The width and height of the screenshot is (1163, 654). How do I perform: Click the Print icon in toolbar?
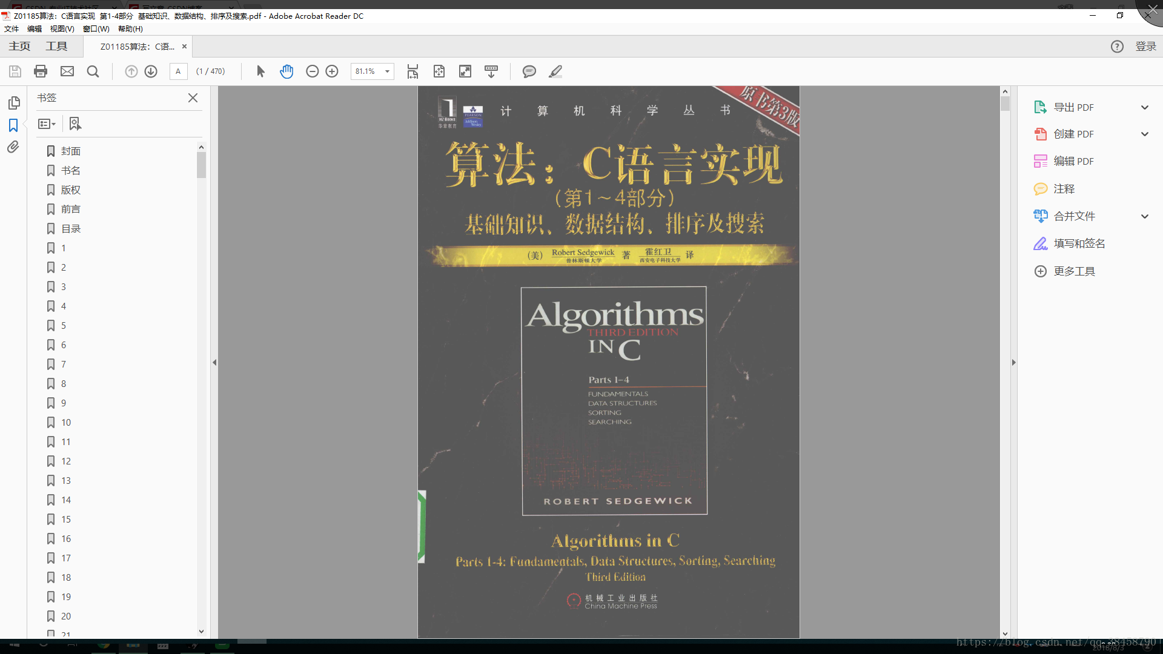[x=41, y=71]
